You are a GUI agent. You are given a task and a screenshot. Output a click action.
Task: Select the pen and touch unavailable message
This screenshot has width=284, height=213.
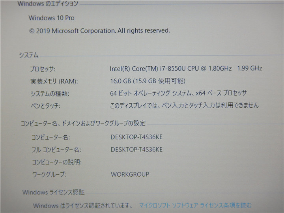tap(184, 105)
